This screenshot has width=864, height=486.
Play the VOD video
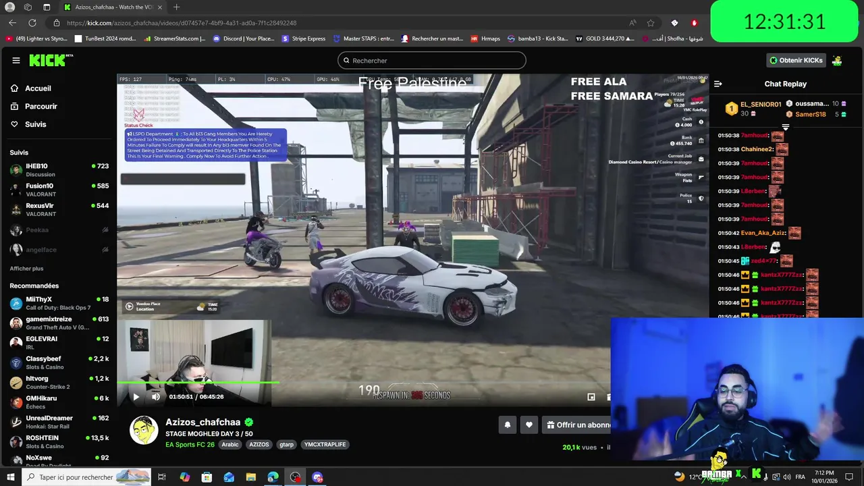tap(136, 397)
